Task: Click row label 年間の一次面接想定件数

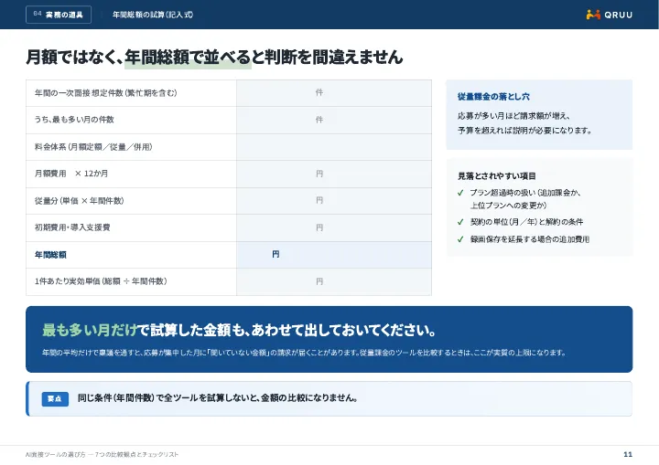Action: click(106, 93)
